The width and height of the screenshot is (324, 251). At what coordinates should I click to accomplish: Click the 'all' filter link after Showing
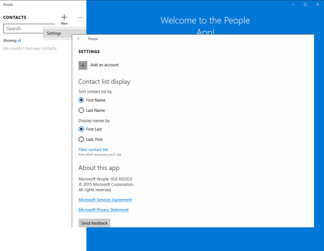[x=19, y=41]
